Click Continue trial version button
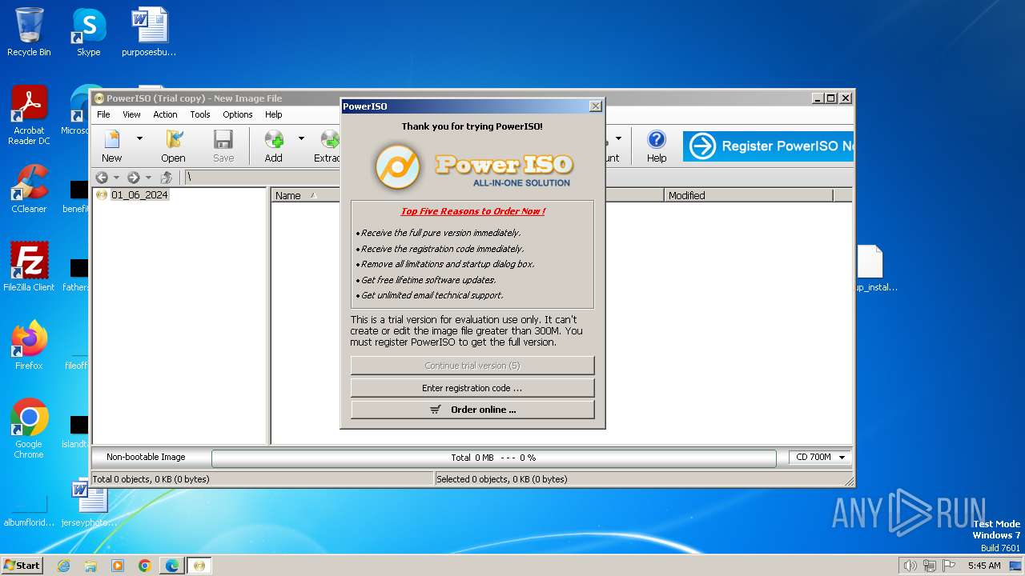 (x=472, y=366)
